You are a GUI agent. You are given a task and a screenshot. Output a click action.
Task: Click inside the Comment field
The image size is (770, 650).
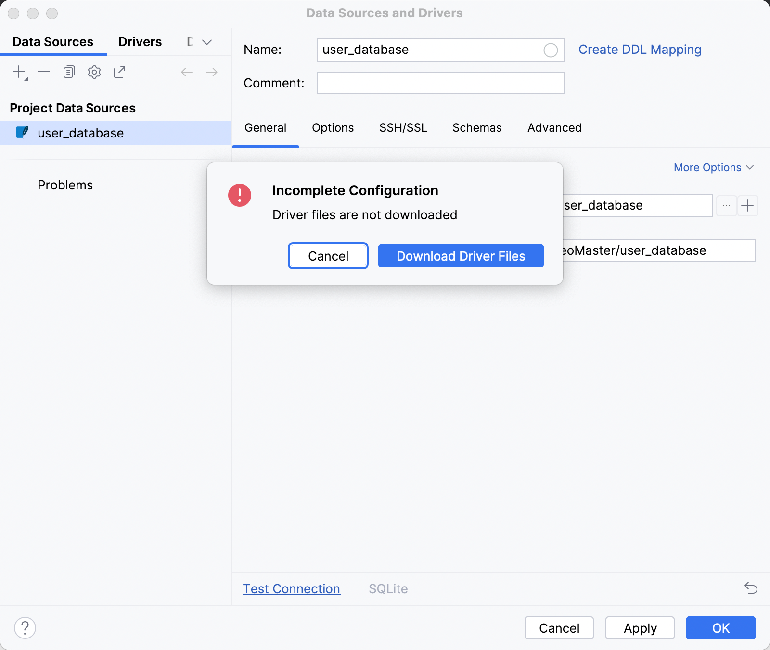[440, 83]
